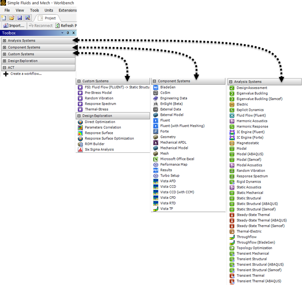Image resolution: width=302 pixels, height=285 pixels.
Task: Click the Design Assessment checkmark icon
Action: point(232,88)
